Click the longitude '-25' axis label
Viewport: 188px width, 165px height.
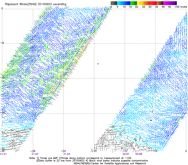point(33,151)
